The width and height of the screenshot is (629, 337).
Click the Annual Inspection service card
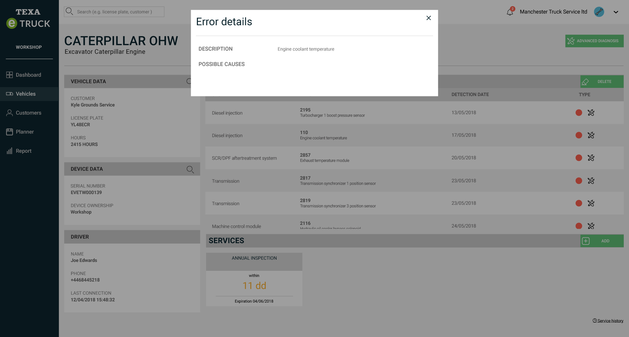click(x=254, y=279)
